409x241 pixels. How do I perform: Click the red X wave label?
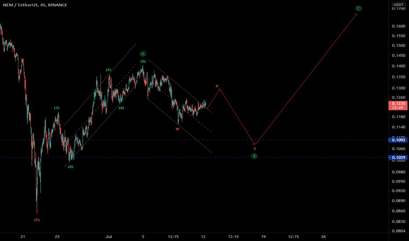(217, 86)
